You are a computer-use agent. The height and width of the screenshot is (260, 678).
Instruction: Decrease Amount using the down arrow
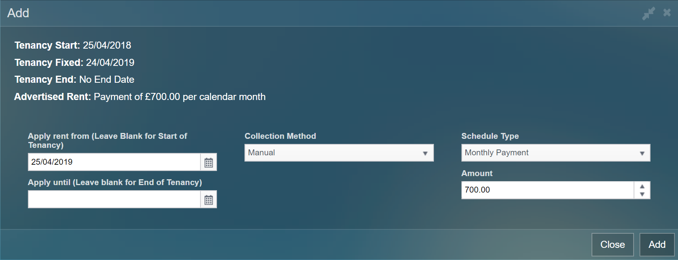642,195
